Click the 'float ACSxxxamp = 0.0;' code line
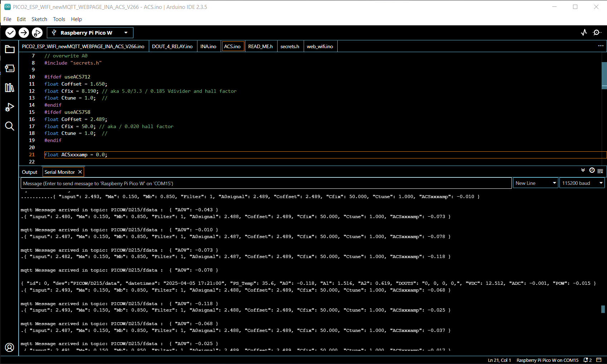Screen dimensions: 607x364 coord(76,155)
